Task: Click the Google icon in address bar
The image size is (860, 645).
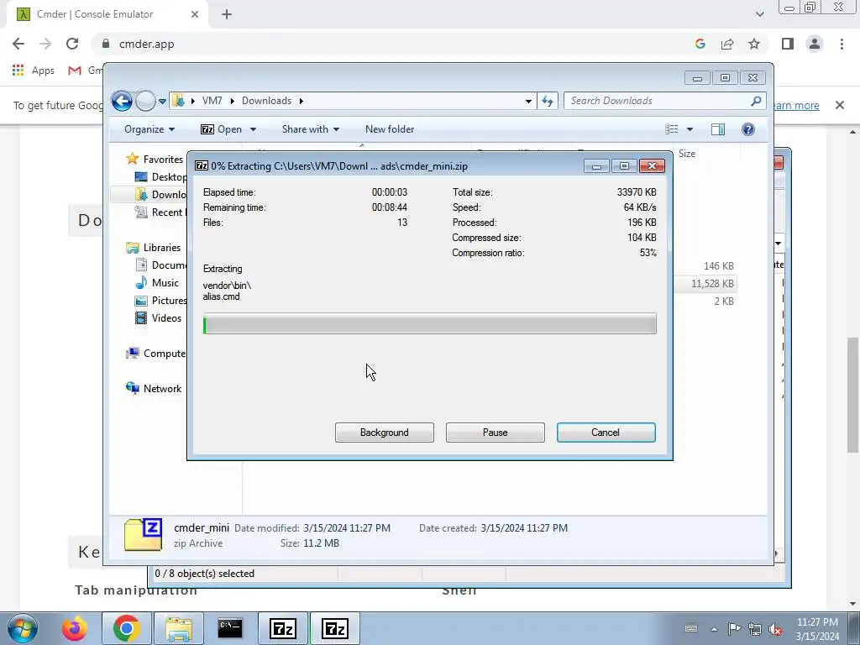Action: click(700, 44)
